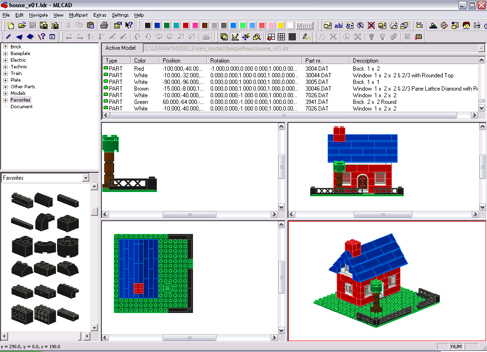Paste from the clipboard toolbar icon
The width and height of the screenshot is (487, 352).
tap(91, 26)
